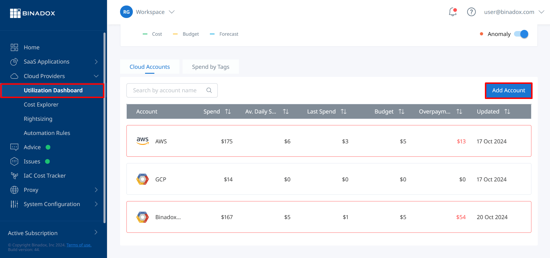Viewport: 550px width, 258px height.
Task: Sort by Av. Daily Spend arrows
Action: (286, 111)
